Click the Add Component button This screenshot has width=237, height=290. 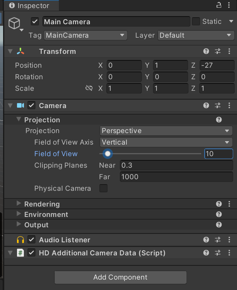click(120, 277)
